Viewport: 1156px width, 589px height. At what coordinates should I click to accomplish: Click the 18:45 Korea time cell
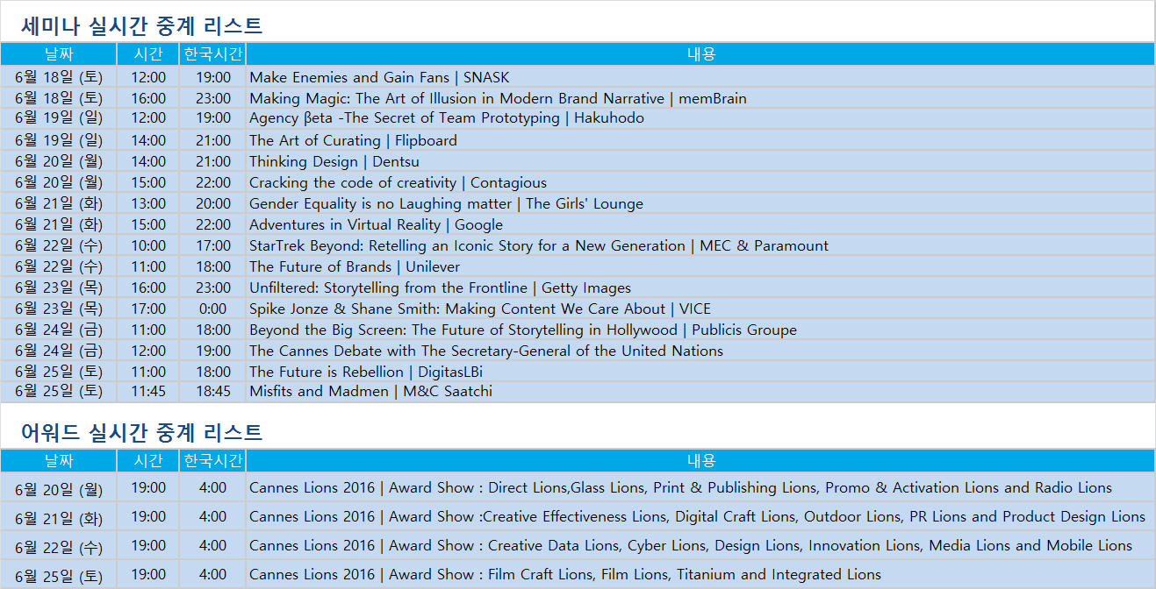point(213,391)
